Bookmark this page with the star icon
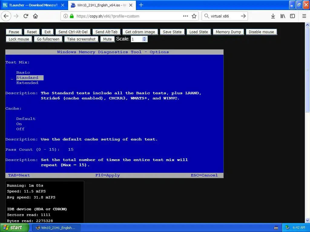 [194, 16]
